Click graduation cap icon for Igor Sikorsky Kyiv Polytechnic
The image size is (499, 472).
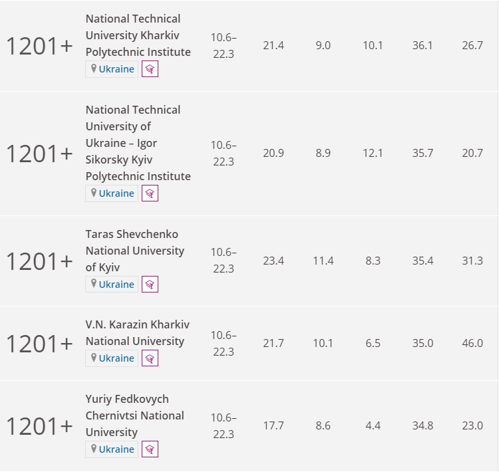point(150,193)
